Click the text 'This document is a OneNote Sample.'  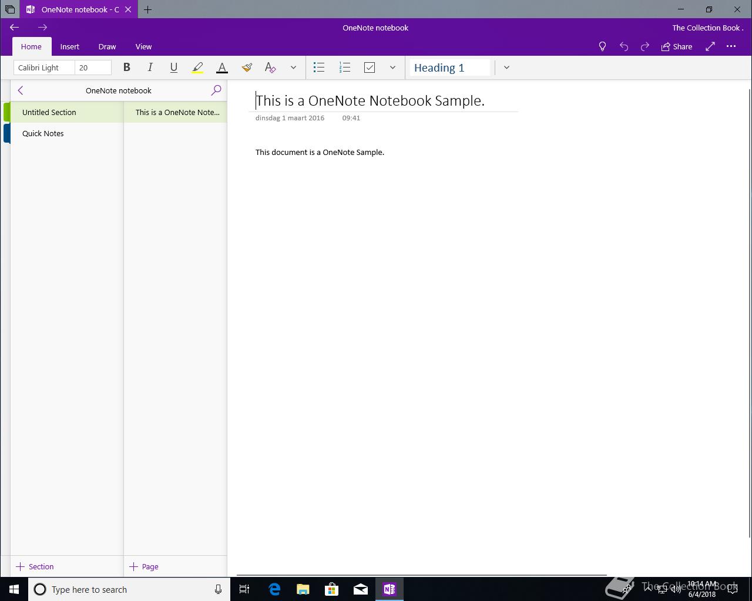[320, 152]
